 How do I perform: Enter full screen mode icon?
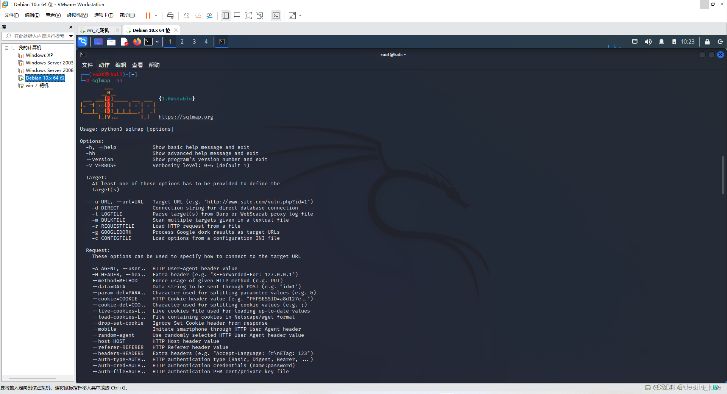click(248, 16)
